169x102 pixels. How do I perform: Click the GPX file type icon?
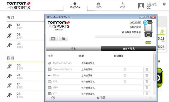coord(50,88)
